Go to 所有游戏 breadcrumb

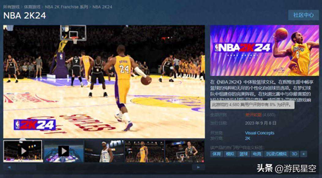point(11,7)
